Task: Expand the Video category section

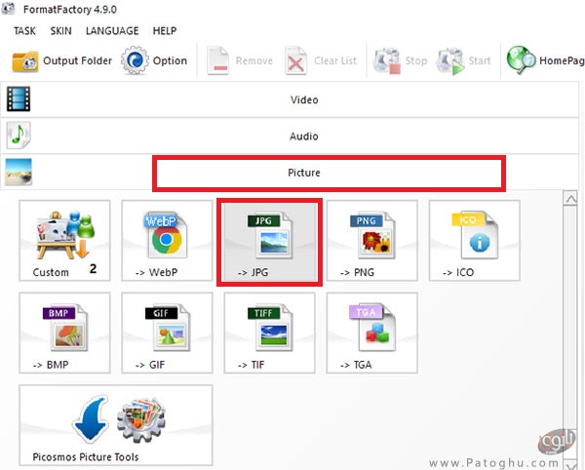Action: [290, 99]
